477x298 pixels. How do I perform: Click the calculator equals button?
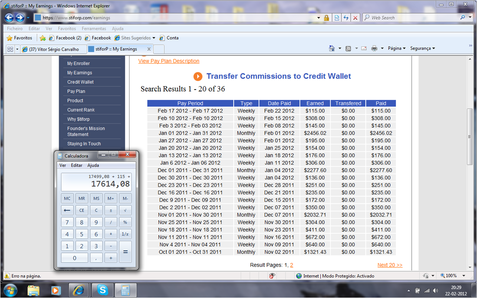[x=125, y=251]
